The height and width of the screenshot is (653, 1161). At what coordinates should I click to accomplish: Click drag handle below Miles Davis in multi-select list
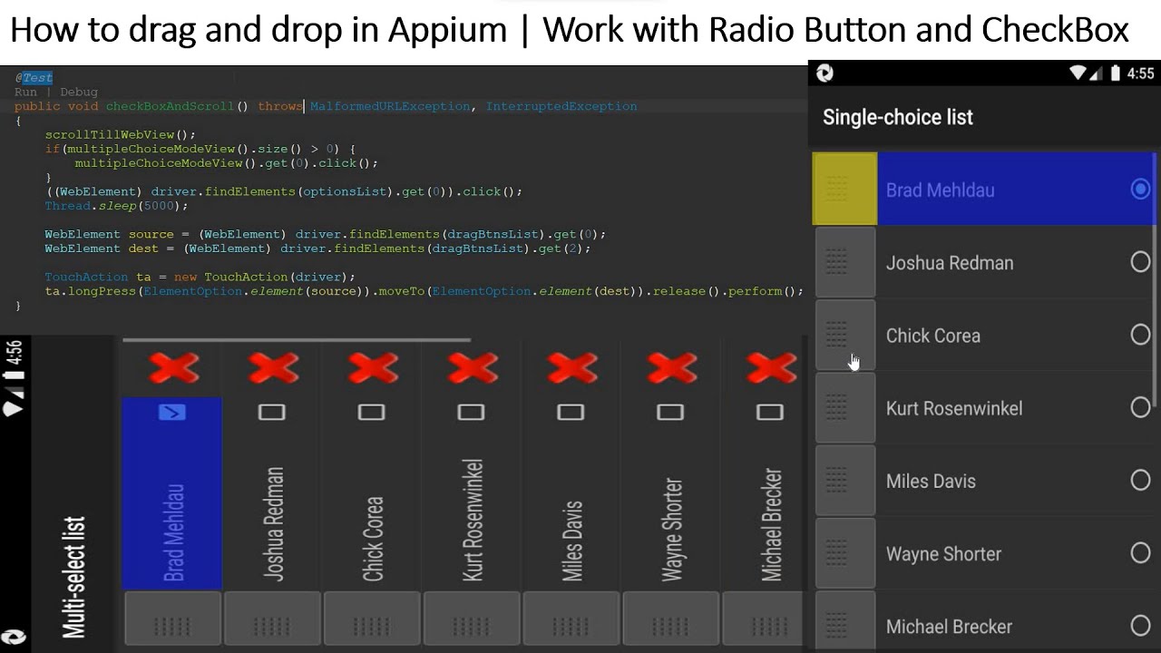tap(571, 619)
